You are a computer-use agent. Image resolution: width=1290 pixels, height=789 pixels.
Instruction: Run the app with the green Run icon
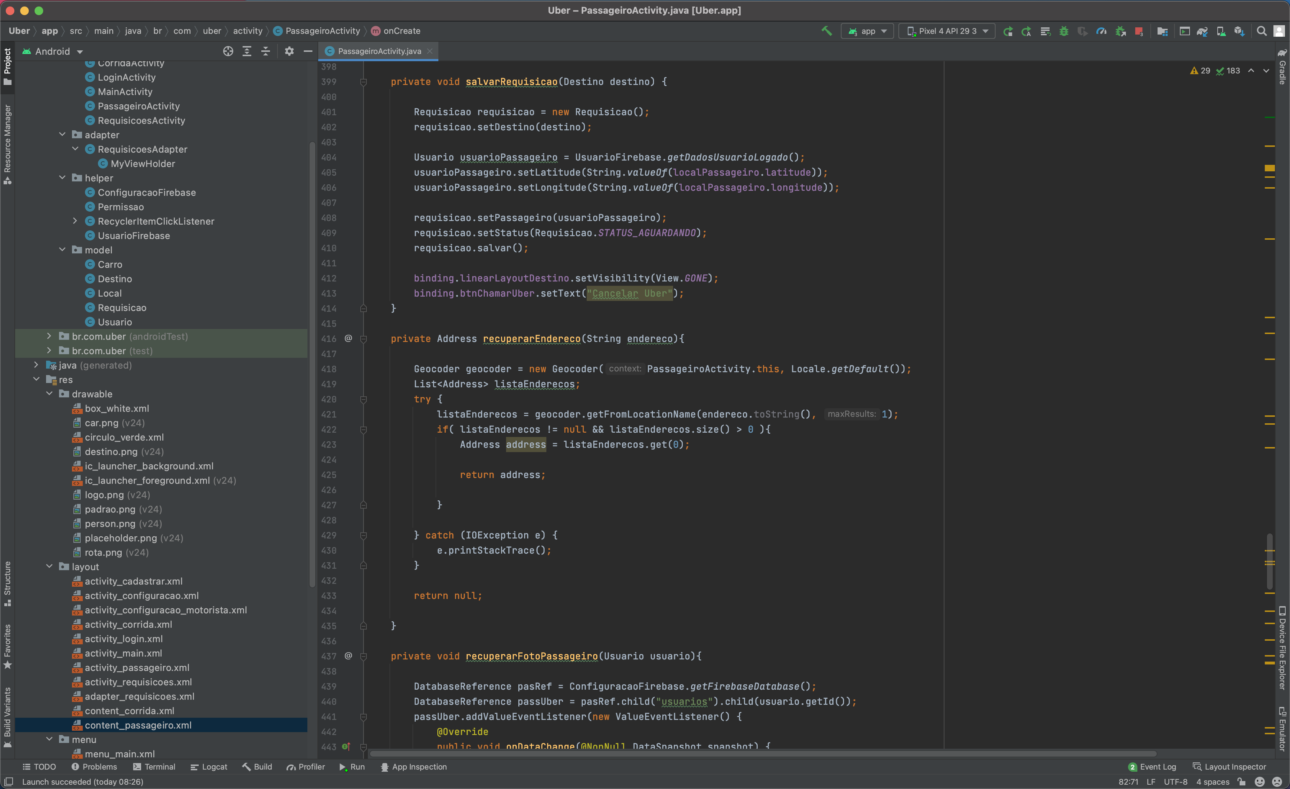(x=1009, y=31)
